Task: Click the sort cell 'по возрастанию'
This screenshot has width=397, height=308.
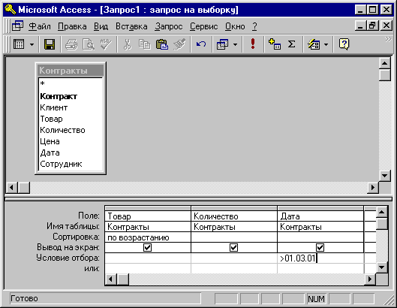Action: [x=148, y=237]
